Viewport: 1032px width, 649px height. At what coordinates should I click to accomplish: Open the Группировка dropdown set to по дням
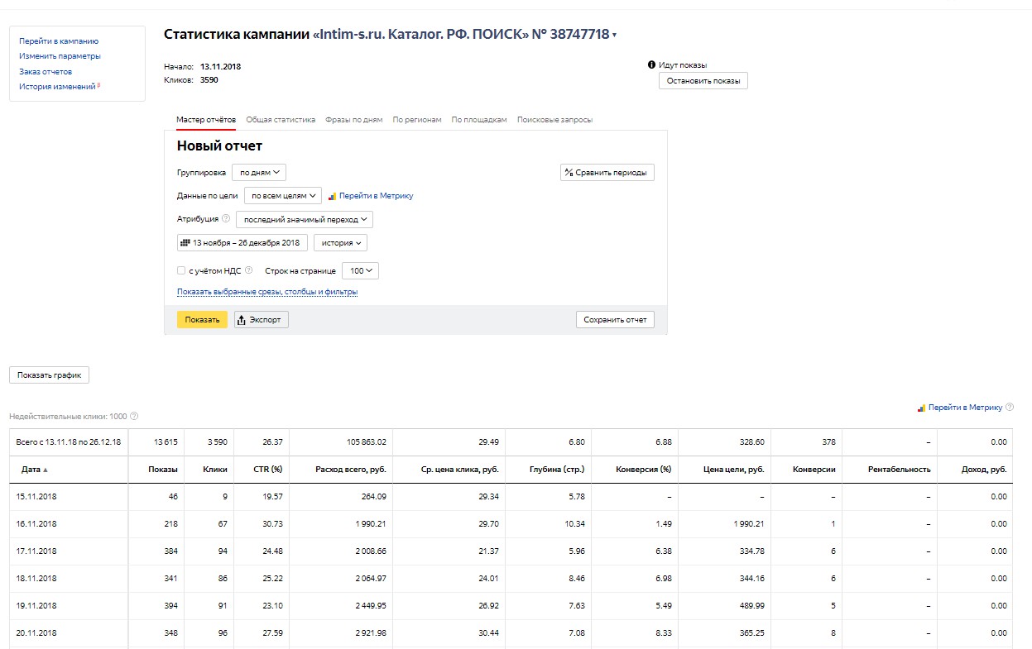(x=259, y=173)
